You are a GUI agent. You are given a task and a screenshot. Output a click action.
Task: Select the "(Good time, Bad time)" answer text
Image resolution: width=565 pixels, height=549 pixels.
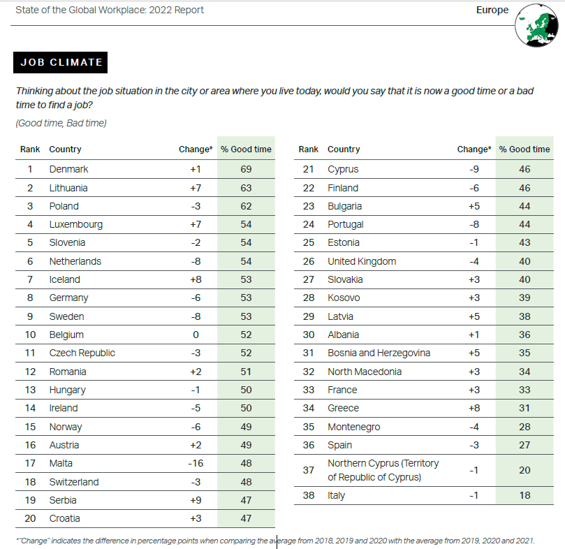point(61,124)
